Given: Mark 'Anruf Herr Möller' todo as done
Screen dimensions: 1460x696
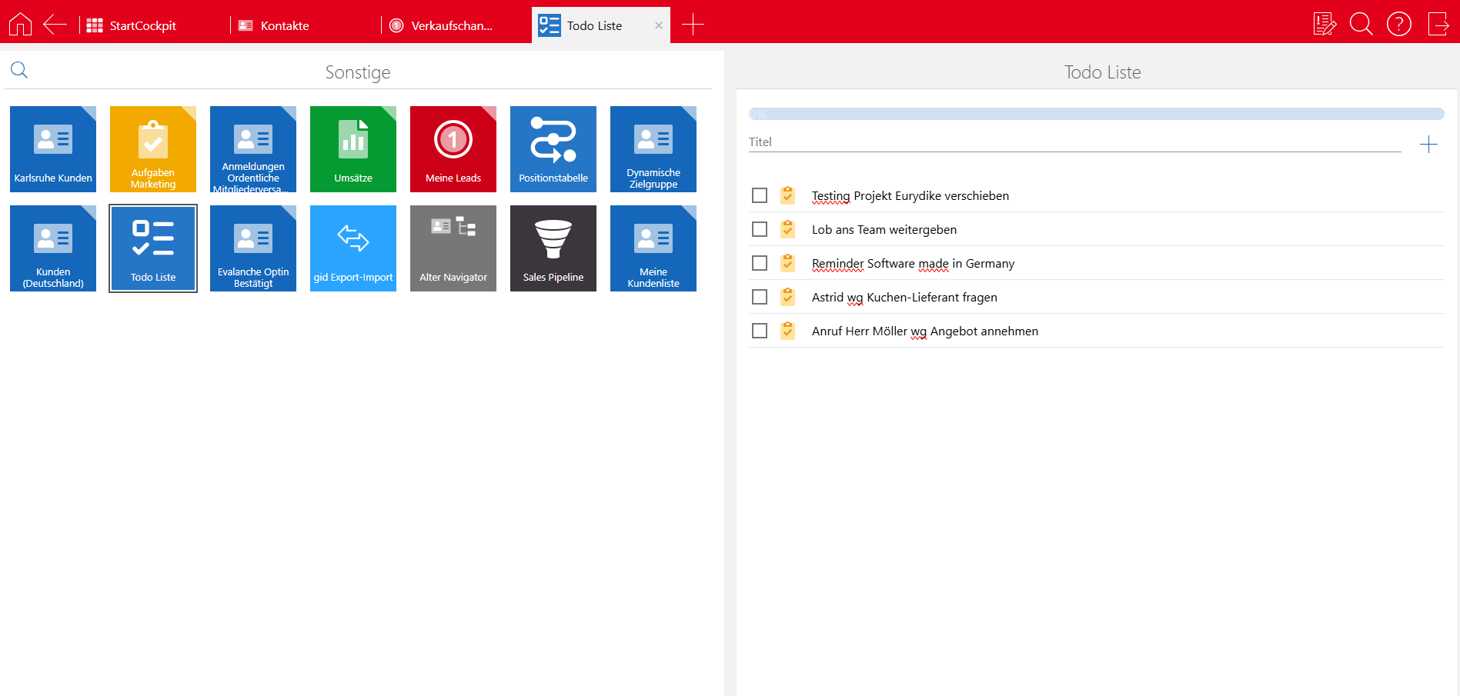Looking at the screenshot, I should pos(760,331).
